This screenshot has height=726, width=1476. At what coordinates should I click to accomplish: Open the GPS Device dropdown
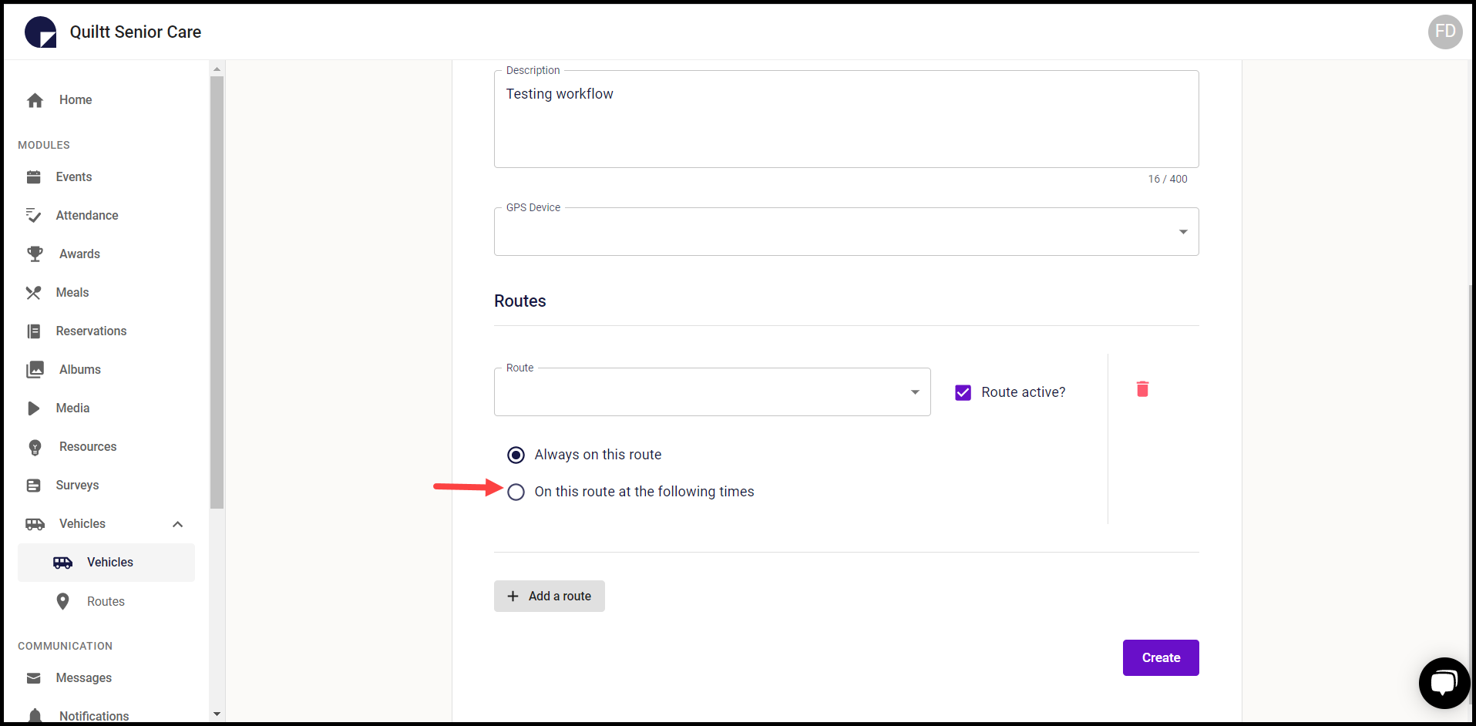846,231
